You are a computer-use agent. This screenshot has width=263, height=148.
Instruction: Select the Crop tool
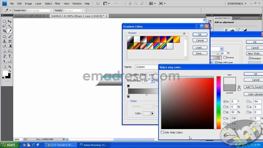(5, 31)
